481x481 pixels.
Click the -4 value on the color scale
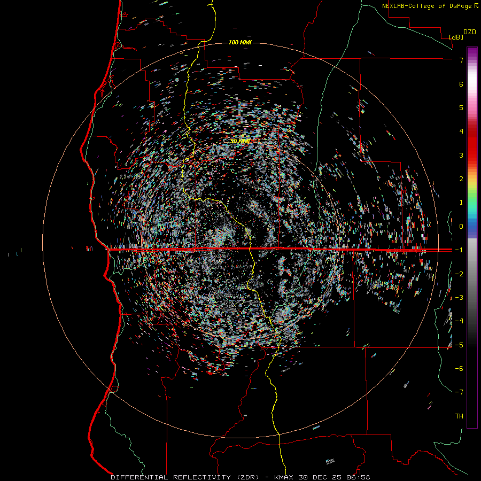click(459, 321)
